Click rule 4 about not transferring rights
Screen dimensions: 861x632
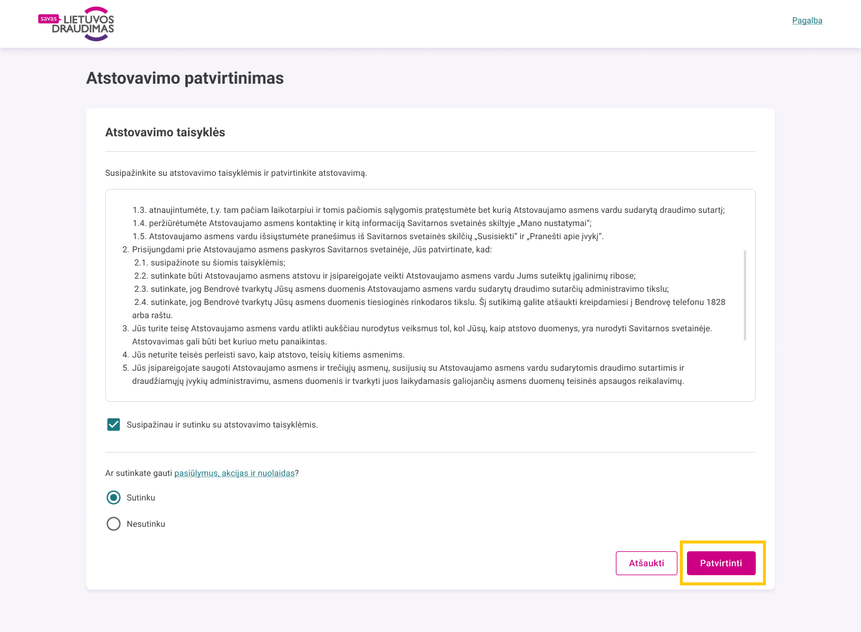pyautogui.click(x=264, y=355)
